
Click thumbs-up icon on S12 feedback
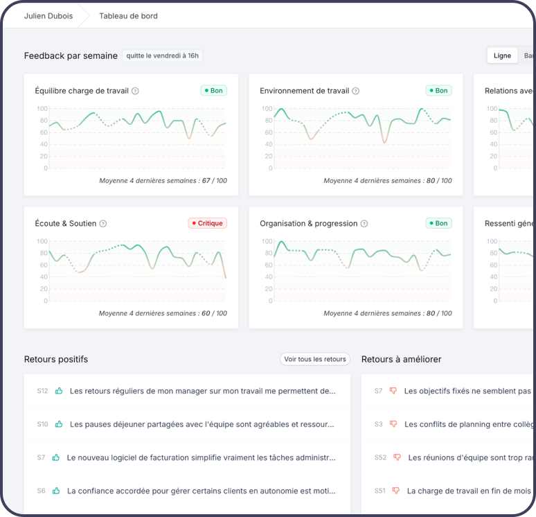pyautogui.click(x=59, y=391)
